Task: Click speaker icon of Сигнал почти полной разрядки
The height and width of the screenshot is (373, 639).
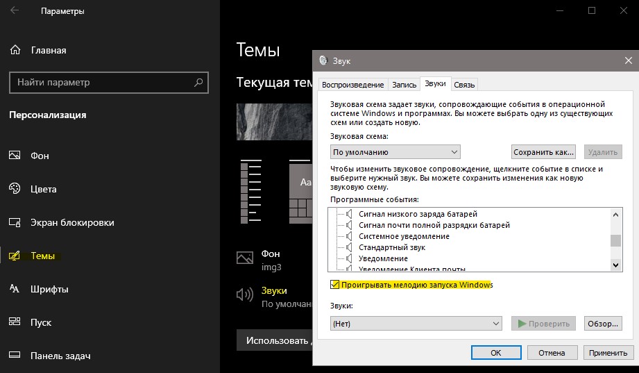Action: 349,225
